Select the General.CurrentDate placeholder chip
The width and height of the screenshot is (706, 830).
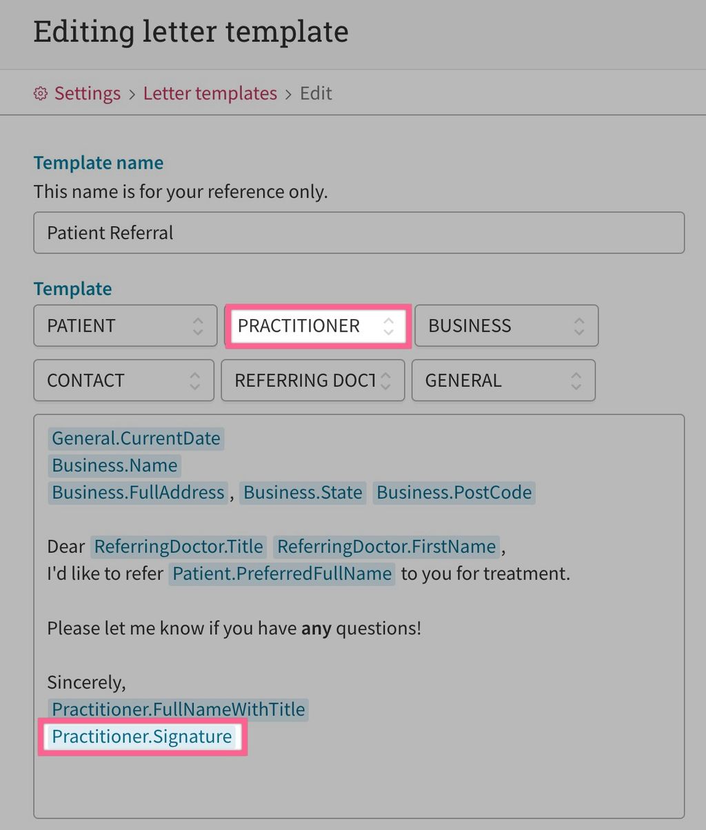135,438
